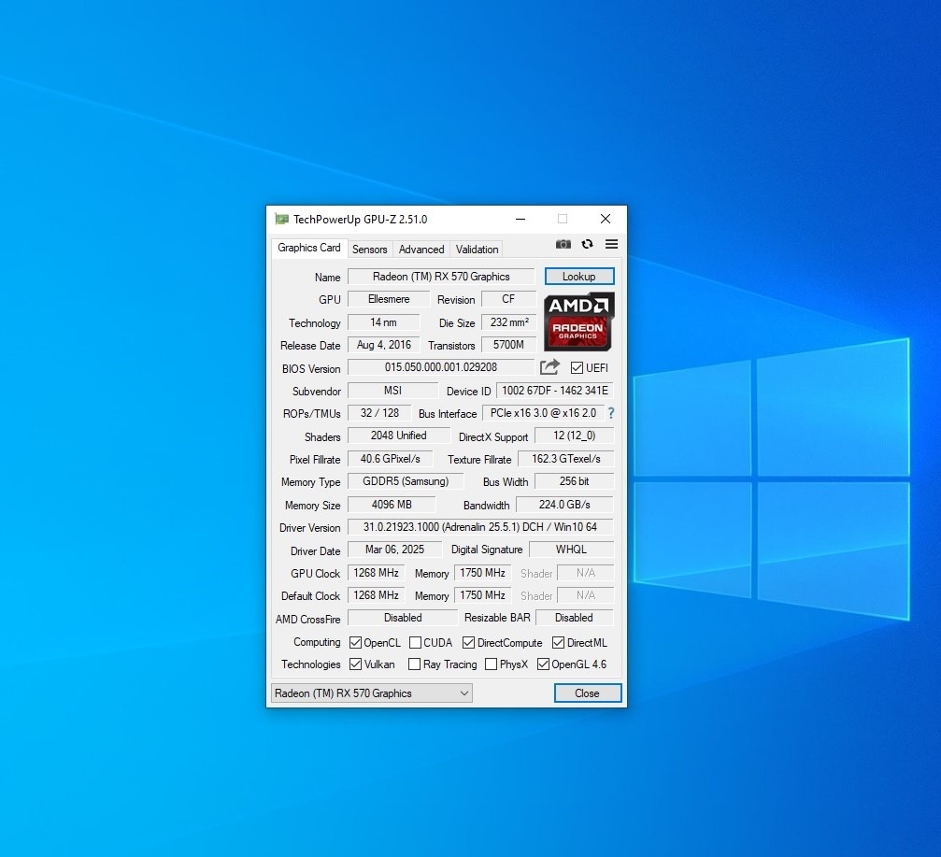This screenshot has width=941, height=857.
Task: Click the Die Size field 232 mm²
Action: (509, 322)
